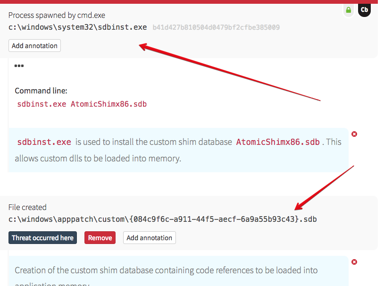Click highlighted AtomicShimx86.sdb in the annotation text
The height and width of the screenshot is (286, 384).
click(277, 142)
